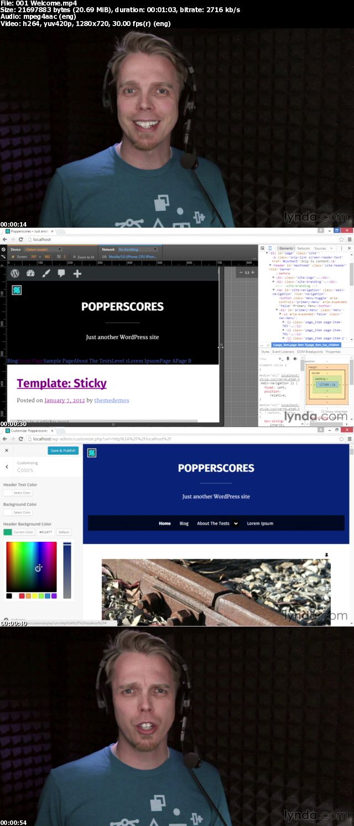Click the themedemos author link
Viewport: 354px width, 826px height.
[x=112, y=400]
